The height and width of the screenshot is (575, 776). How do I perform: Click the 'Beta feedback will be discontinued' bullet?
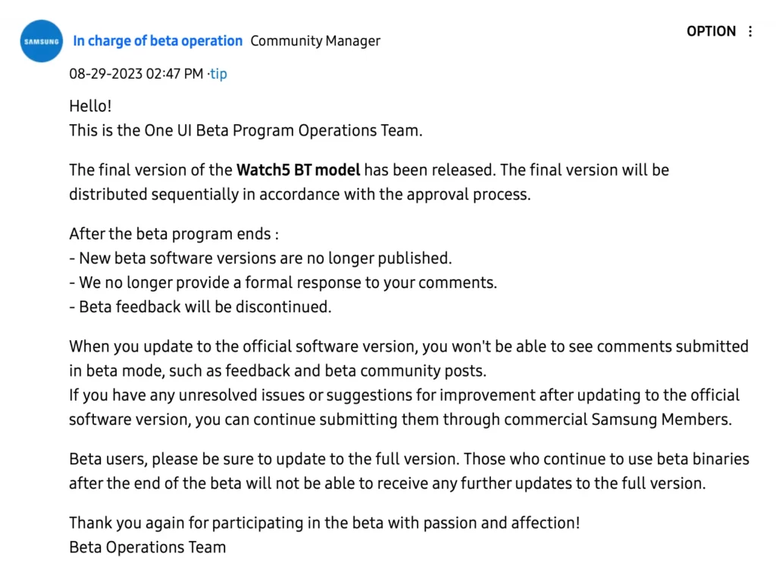(200, 307)
